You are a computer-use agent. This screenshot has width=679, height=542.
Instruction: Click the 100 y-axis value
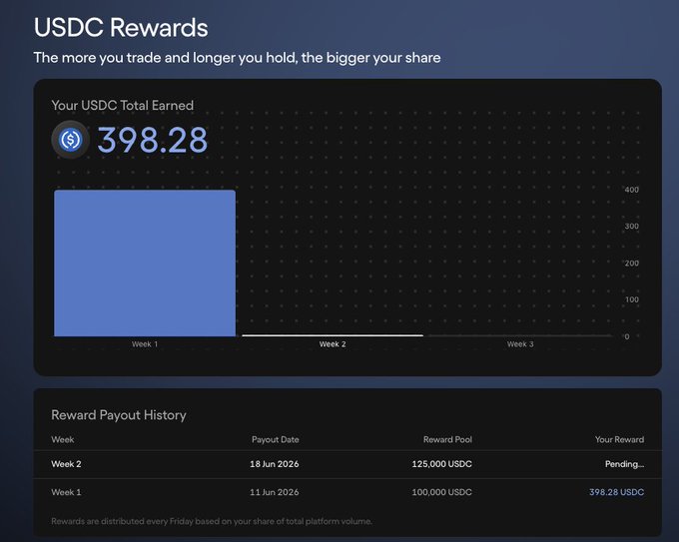[x=631, y=299]
